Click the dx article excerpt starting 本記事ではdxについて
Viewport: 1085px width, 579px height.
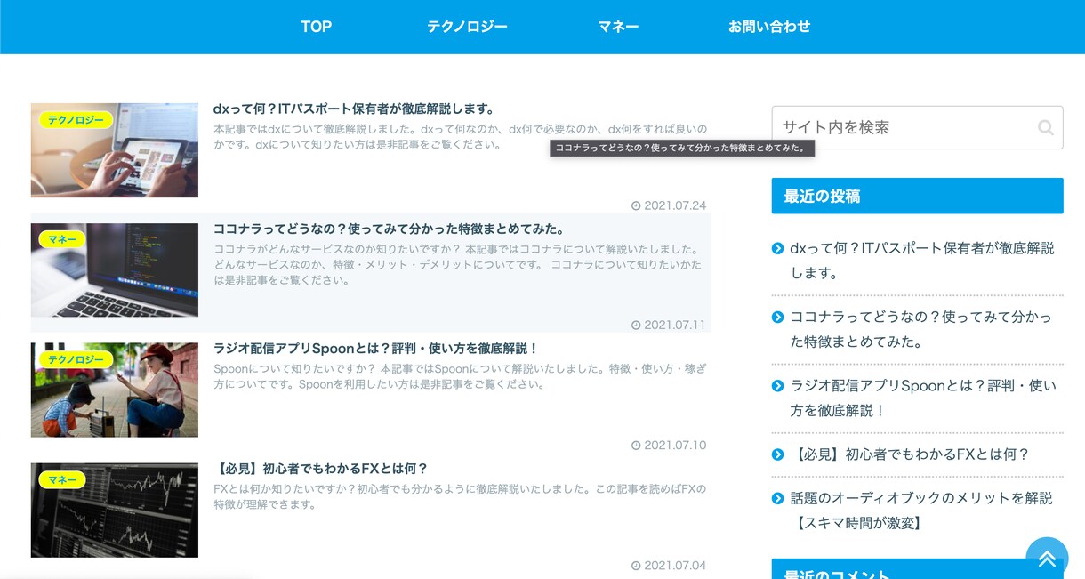click(461, 137)
